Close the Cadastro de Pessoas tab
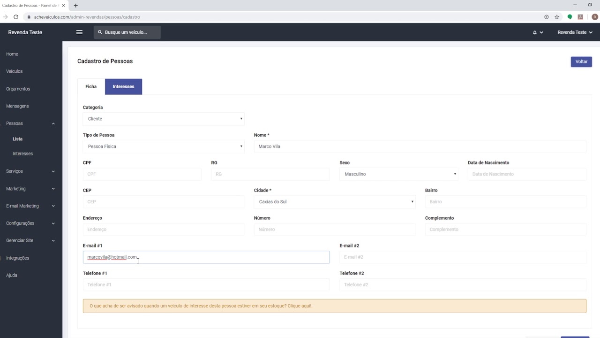Image resolution: width=600 pixels, height=338 pixels. 63,6
